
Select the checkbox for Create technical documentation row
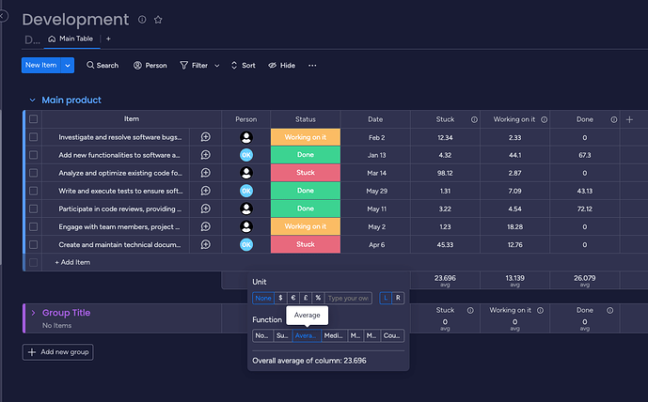click(34, 245)
